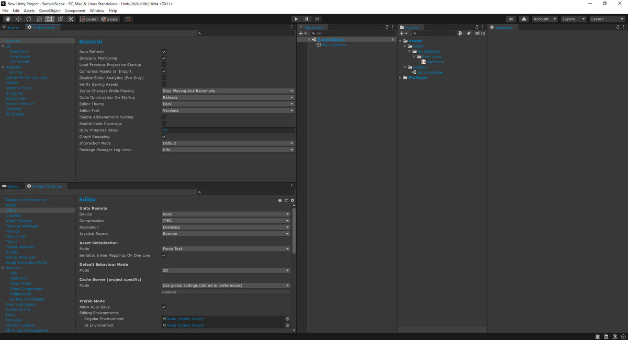Enable Verify Saving Assets checkbox
The width and height of the screenshot is (628, 340).
(x=164, y=84)
